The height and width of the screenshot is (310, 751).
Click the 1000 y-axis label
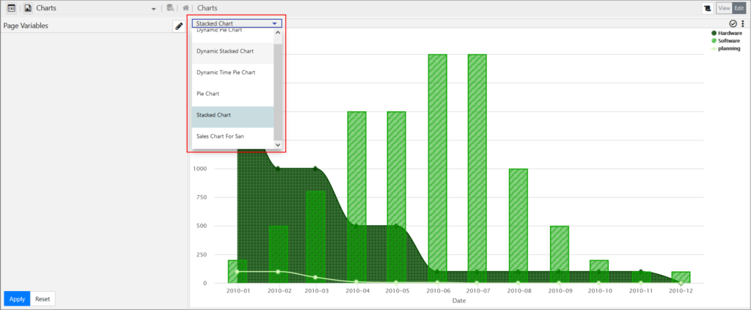coord(200,169)
